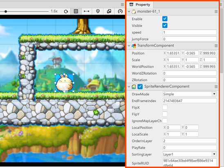Click the 1.6x zoom level text
Image resolution: width=224 pixels, height=168 pixels.
[x=54, y=11]
